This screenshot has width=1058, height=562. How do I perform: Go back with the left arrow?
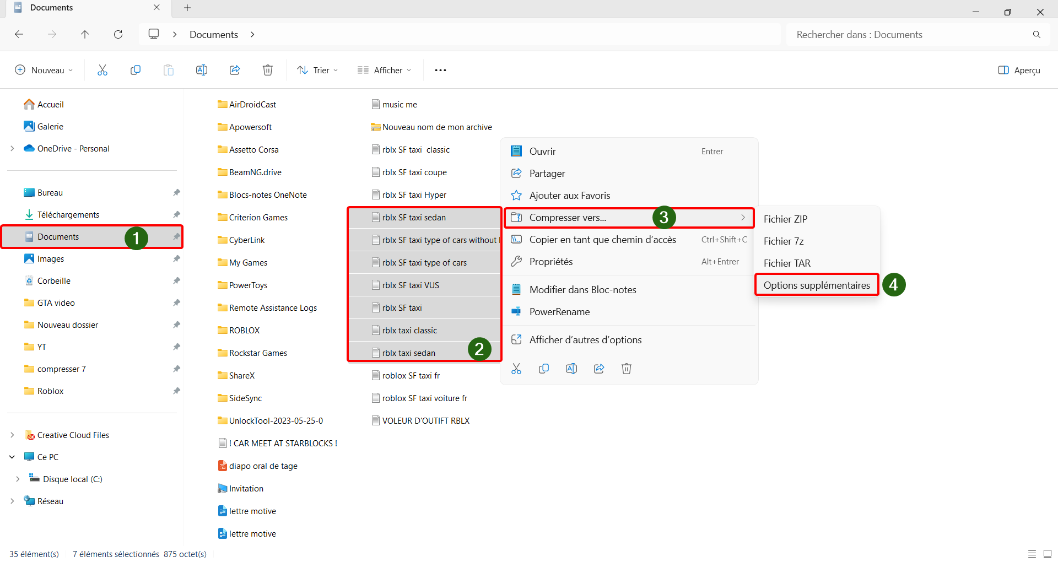pos(19,34)
